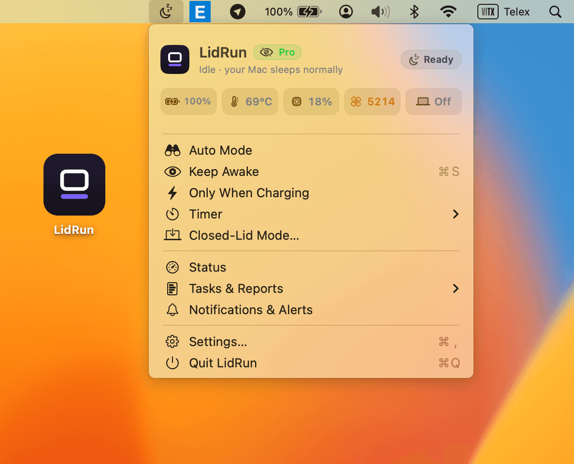
Task: Click the binoculars icon for Auto Mode
Action: coord(172,150)
